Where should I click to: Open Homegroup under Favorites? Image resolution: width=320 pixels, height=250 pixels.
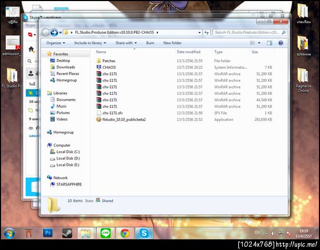coord(67,80)
